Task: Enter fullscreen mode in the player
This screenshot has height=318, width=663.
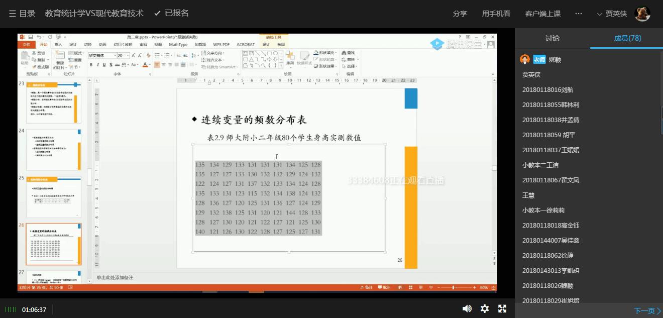Action: (502, 309)
